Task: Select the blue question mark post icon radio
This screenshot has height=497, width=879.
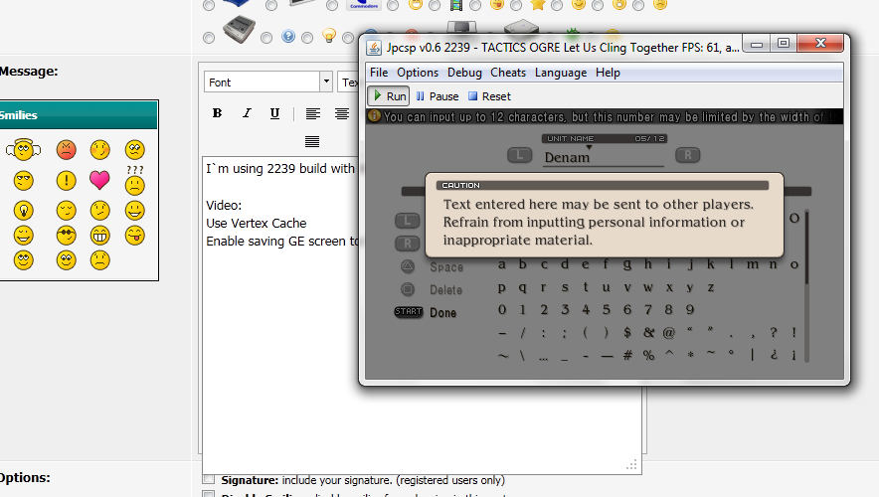Action: [265, 38]
